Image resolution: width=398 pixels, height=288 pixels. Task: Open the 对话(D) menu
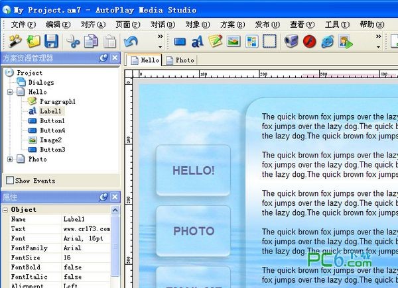click(x=163, y=24)
